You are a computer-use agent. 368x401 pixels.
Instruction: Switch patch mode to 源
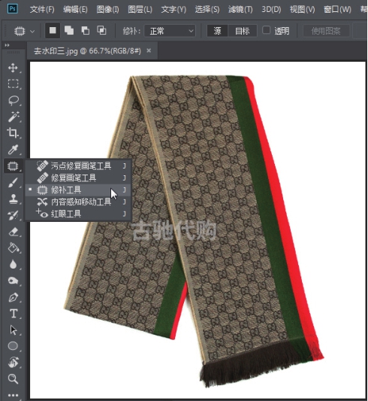pyautogui.click(x=217, y=31)
